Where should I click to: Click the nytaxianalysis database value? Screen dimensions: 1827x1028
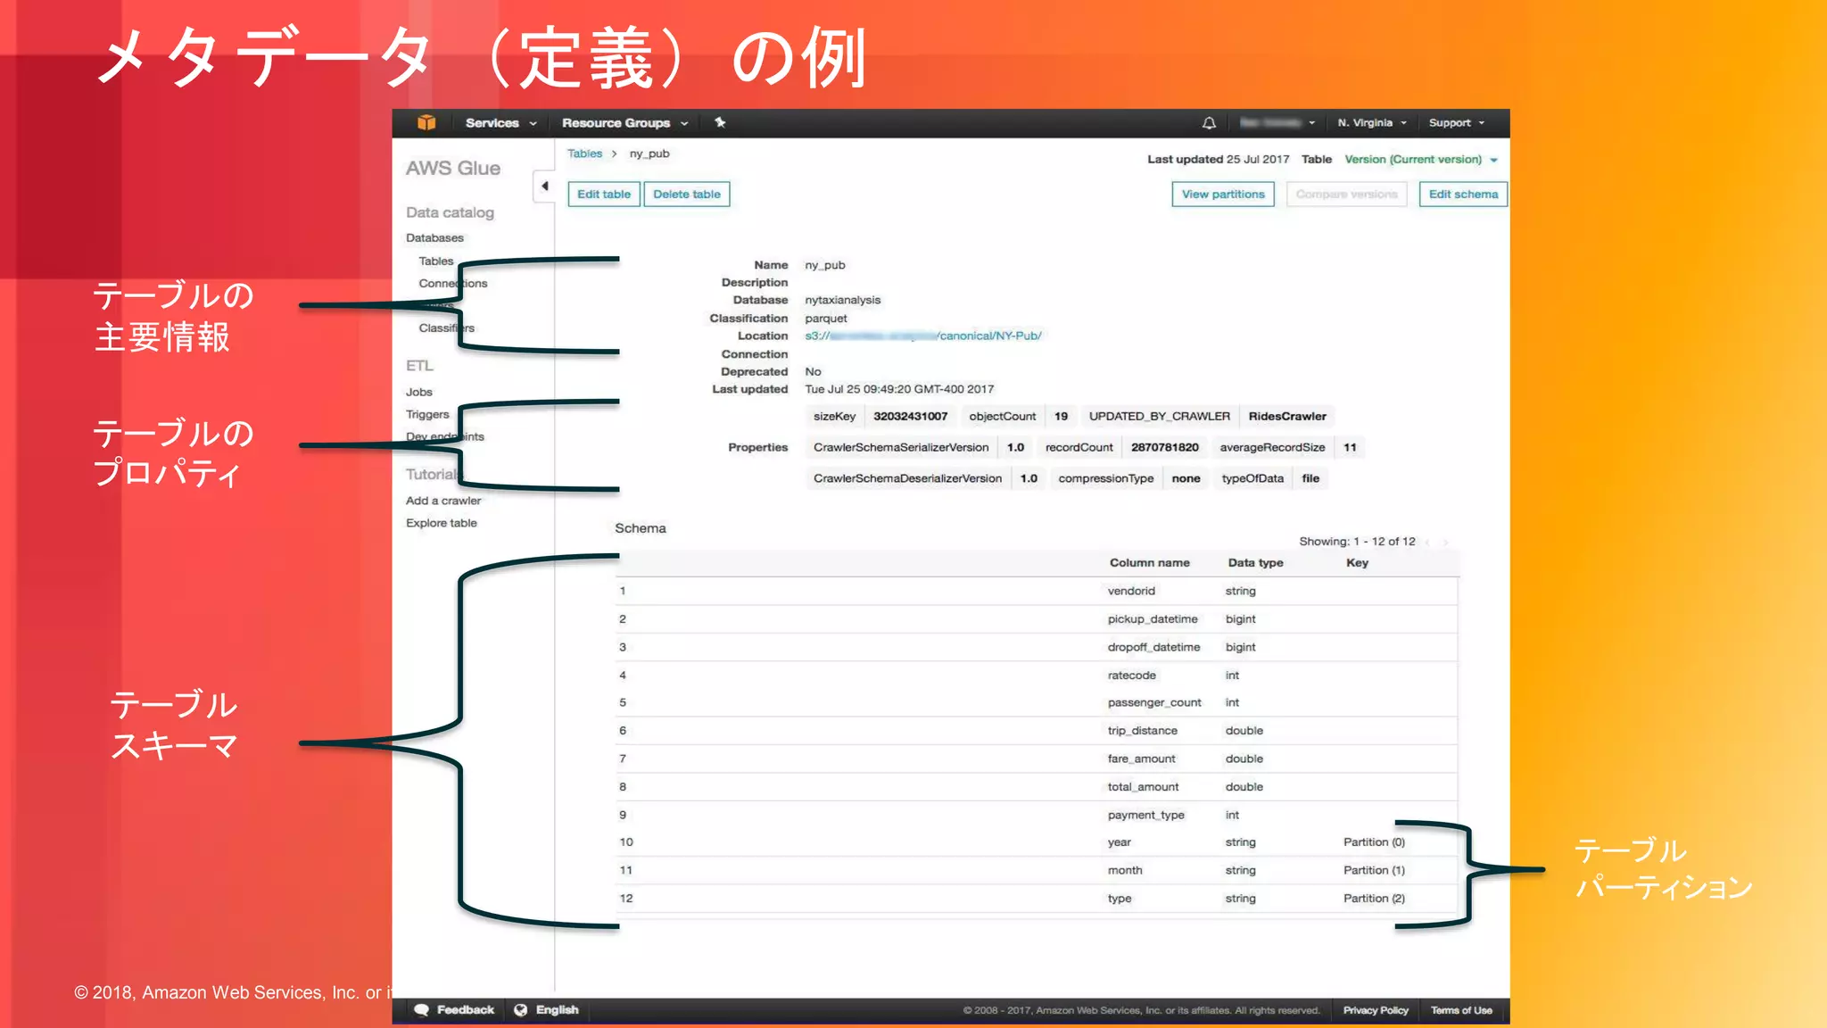842,301
